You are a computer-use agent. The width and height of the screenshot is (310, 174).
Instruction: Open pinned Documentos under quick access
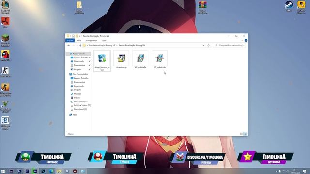[79, 65]
